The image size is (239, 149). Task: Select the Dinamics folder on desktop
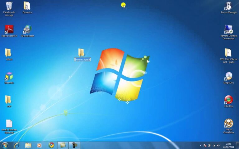click(x=27, y=6)
